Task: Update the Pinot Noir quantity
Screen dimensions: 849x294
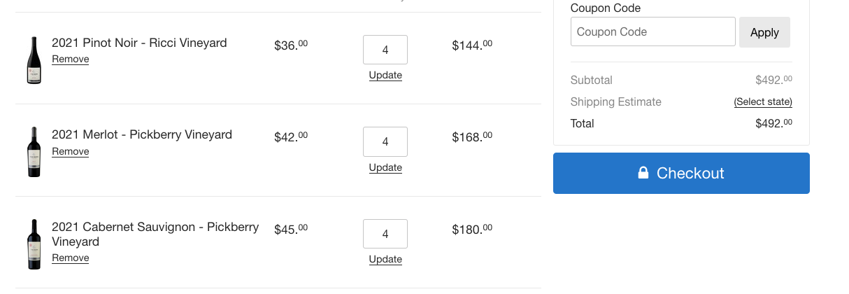Action: click(385, 75)
